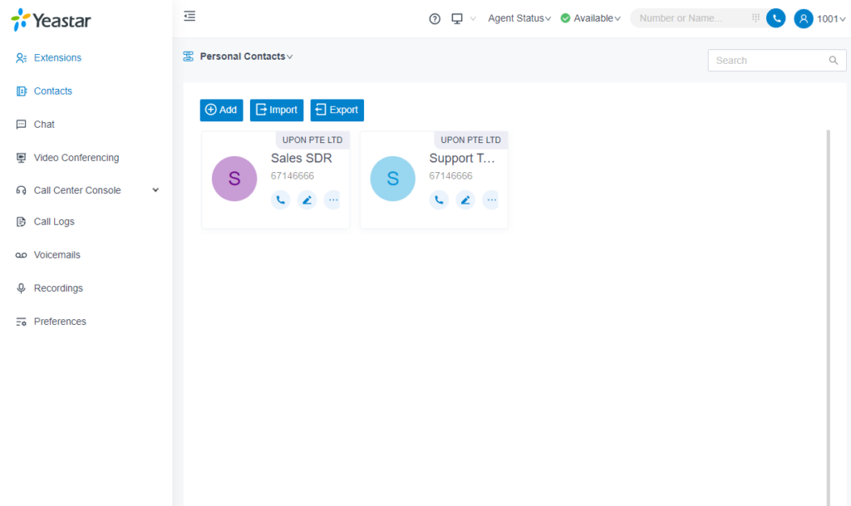
Task: Open Voicemails from the sidebar icon
Action: [x=20, y=254]
